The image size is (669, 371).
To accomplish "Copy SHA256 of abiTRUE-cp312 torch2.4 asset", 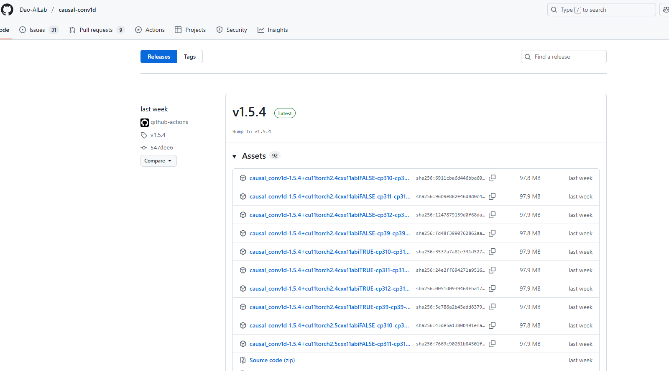I will click(x=492, y=289).
